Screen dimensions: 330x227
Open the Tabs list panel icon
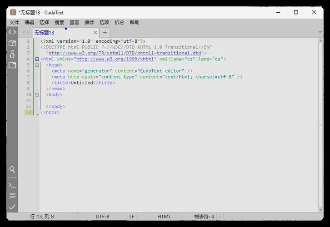pyautogui.click(x=12, y=65)
